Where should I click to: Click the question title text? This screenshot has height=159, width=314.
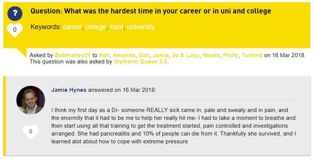151,11
